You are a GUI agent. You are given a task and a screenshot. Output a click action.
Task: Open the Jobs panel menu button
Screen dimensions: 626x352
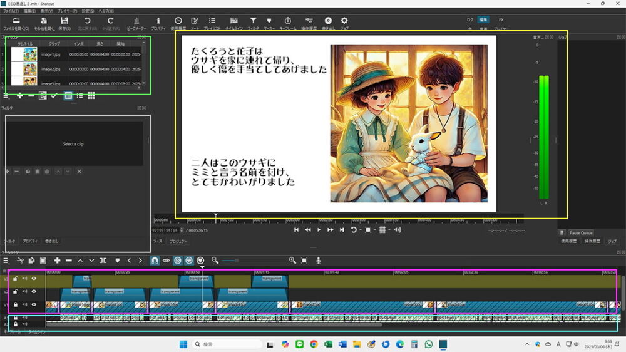(562, 232)
